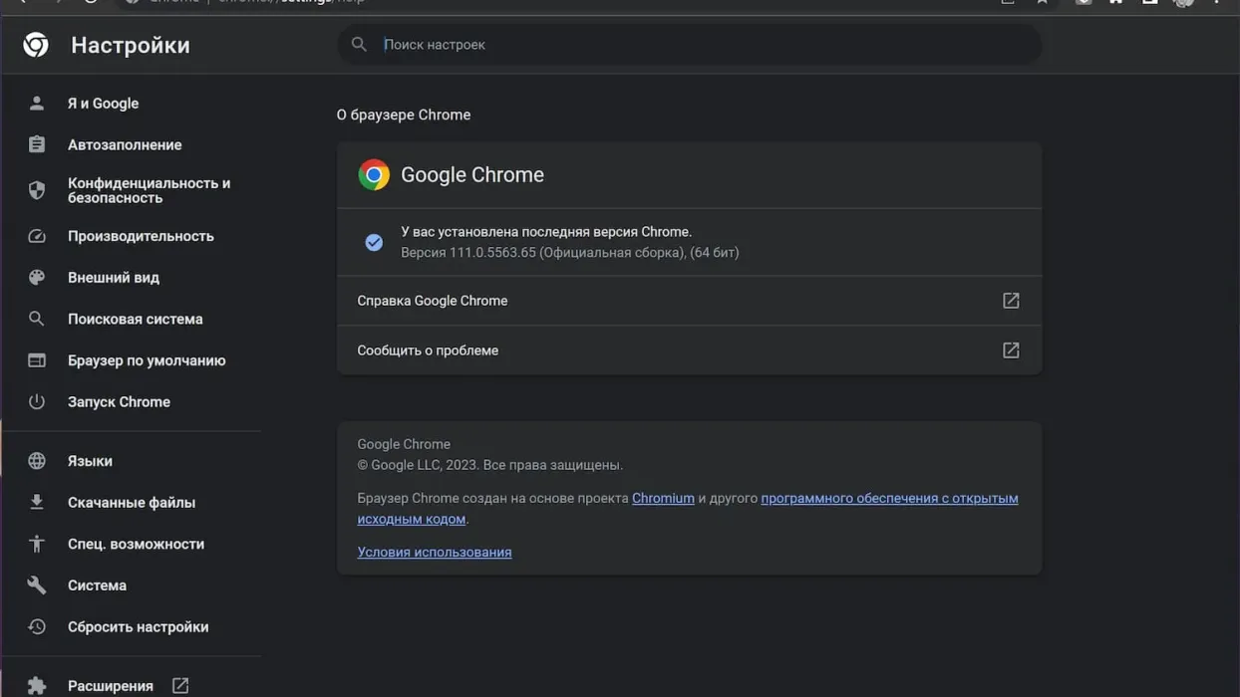This screenshot has height=697, width=1240.
Task: Click the © Google LLC, 2023 copyright line
Action: pyautogui.click(x=490, y=465)
